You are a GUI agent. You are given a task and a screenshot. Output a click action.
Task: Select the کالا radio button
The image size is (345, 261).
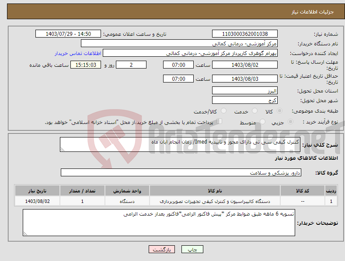(279, 111)
